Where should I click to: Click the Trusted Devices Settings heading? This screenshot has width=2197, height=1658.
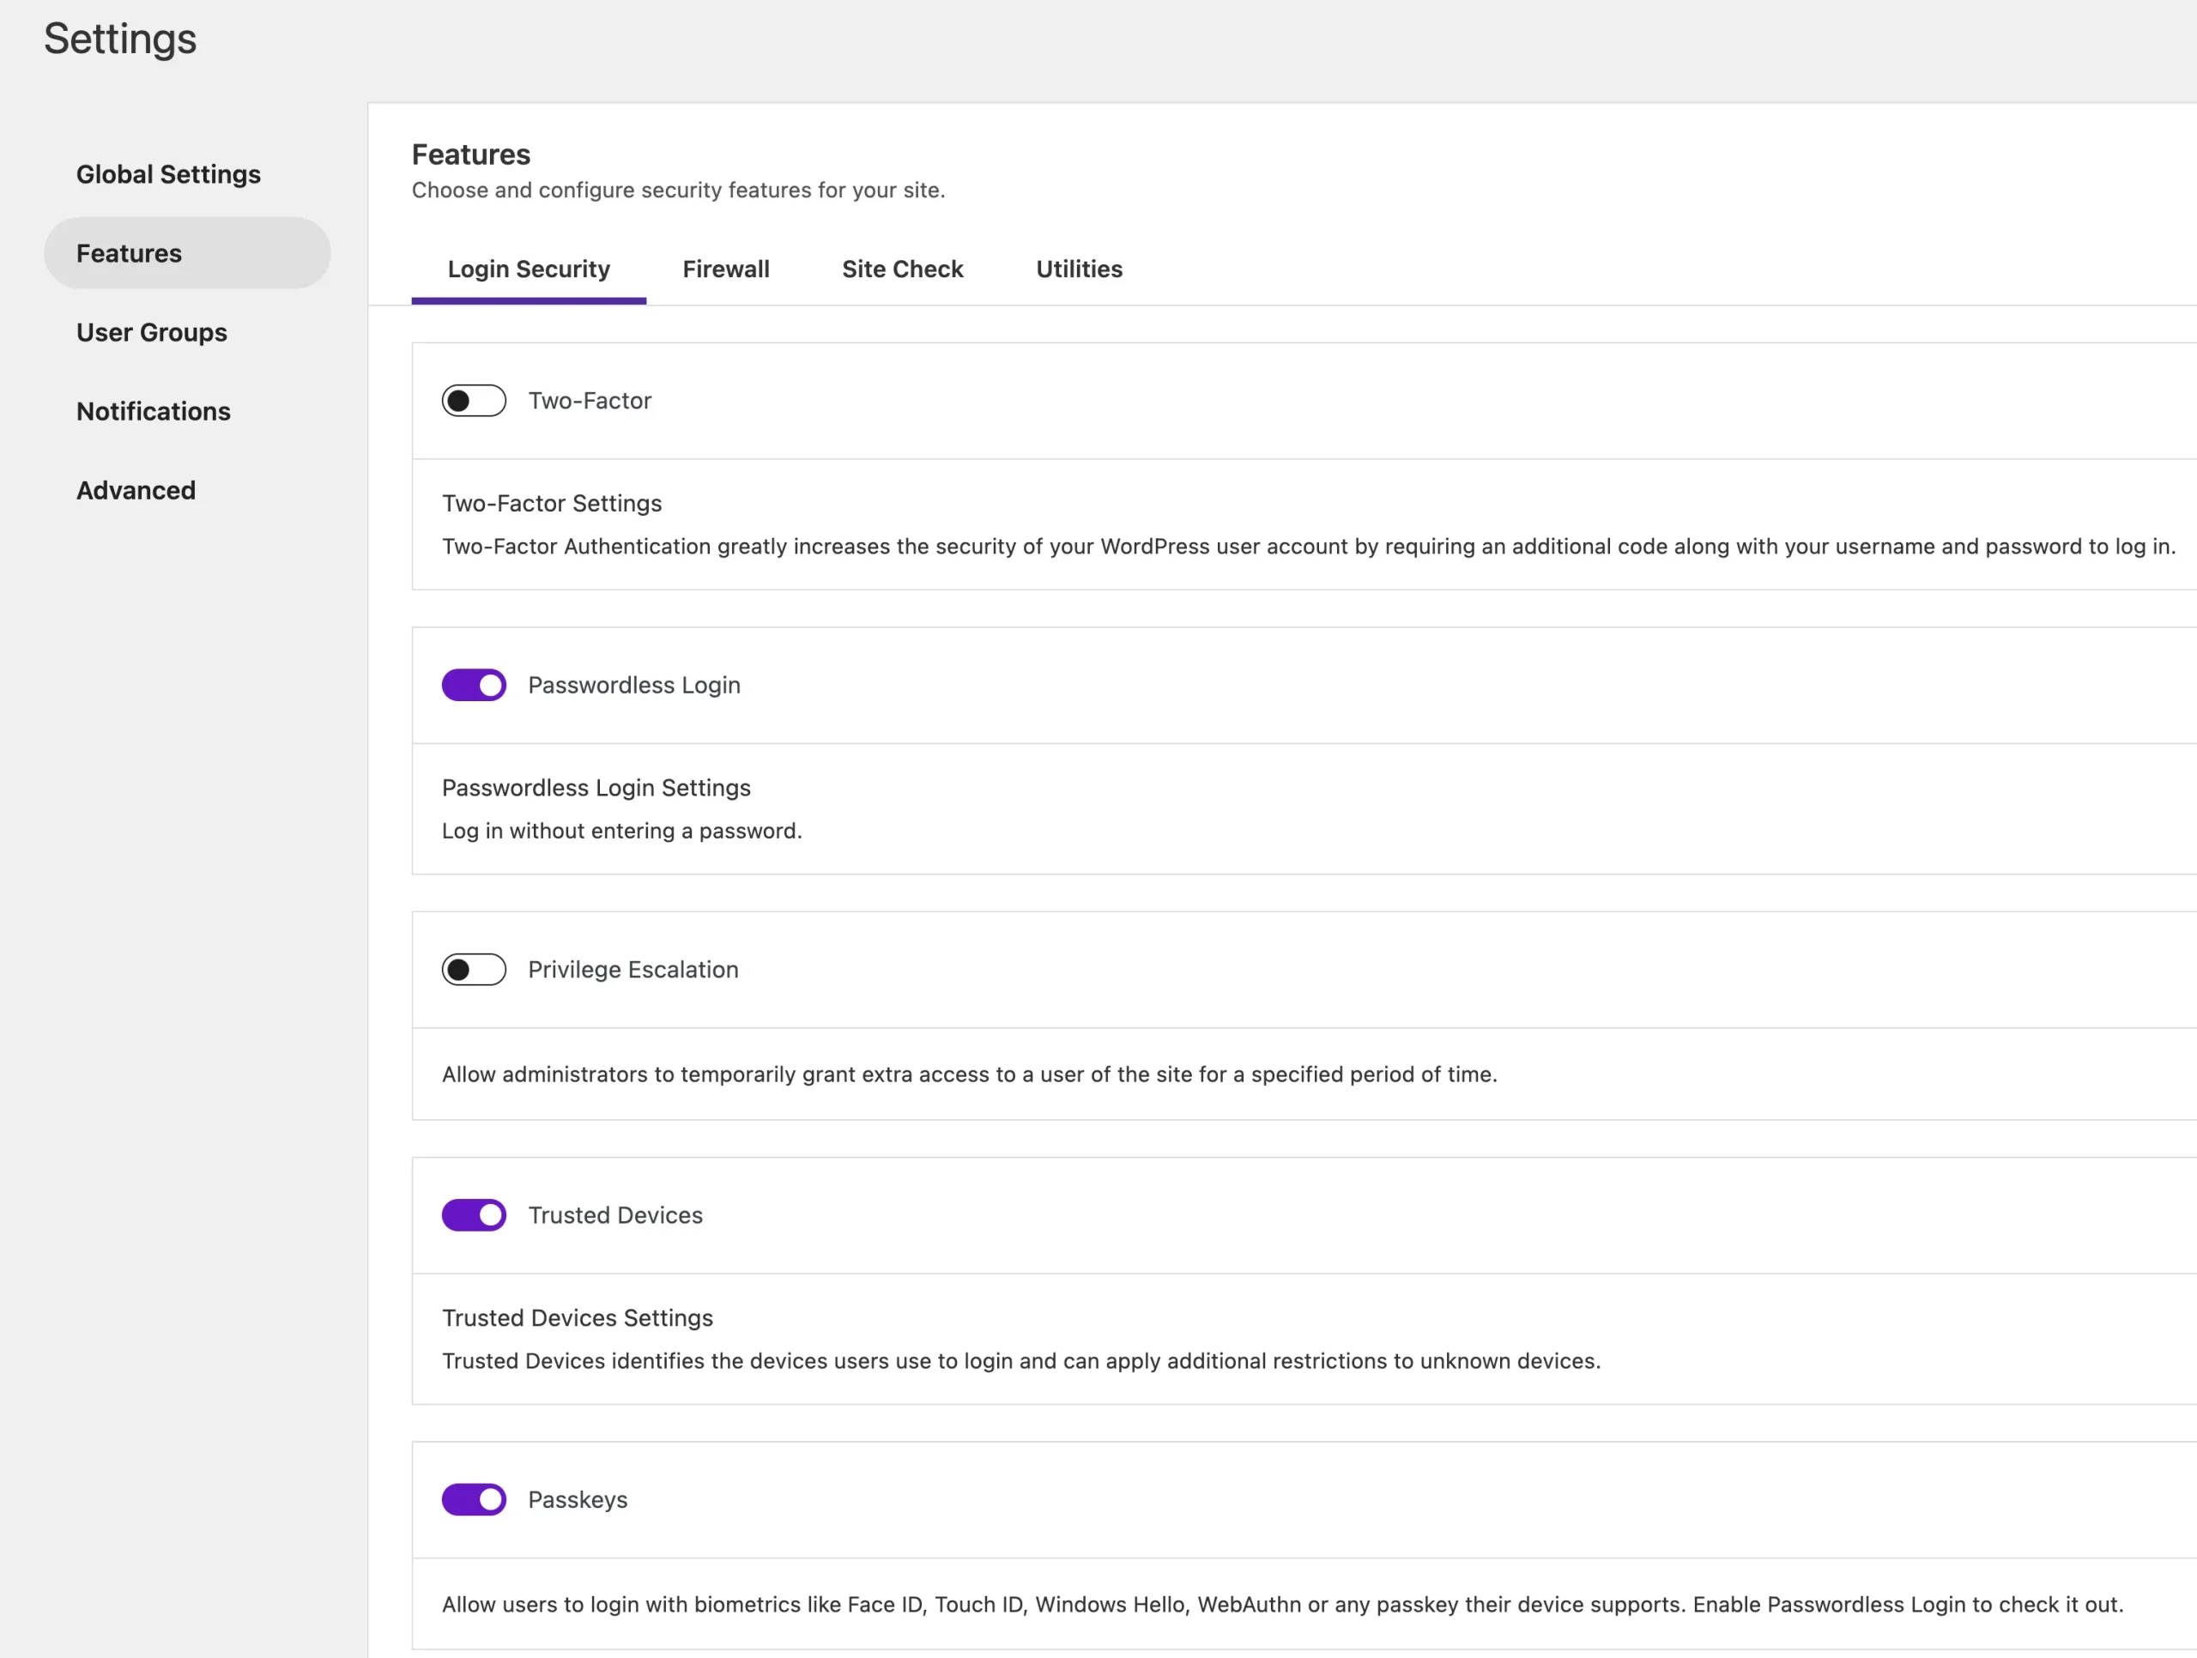coord(577,1317)
